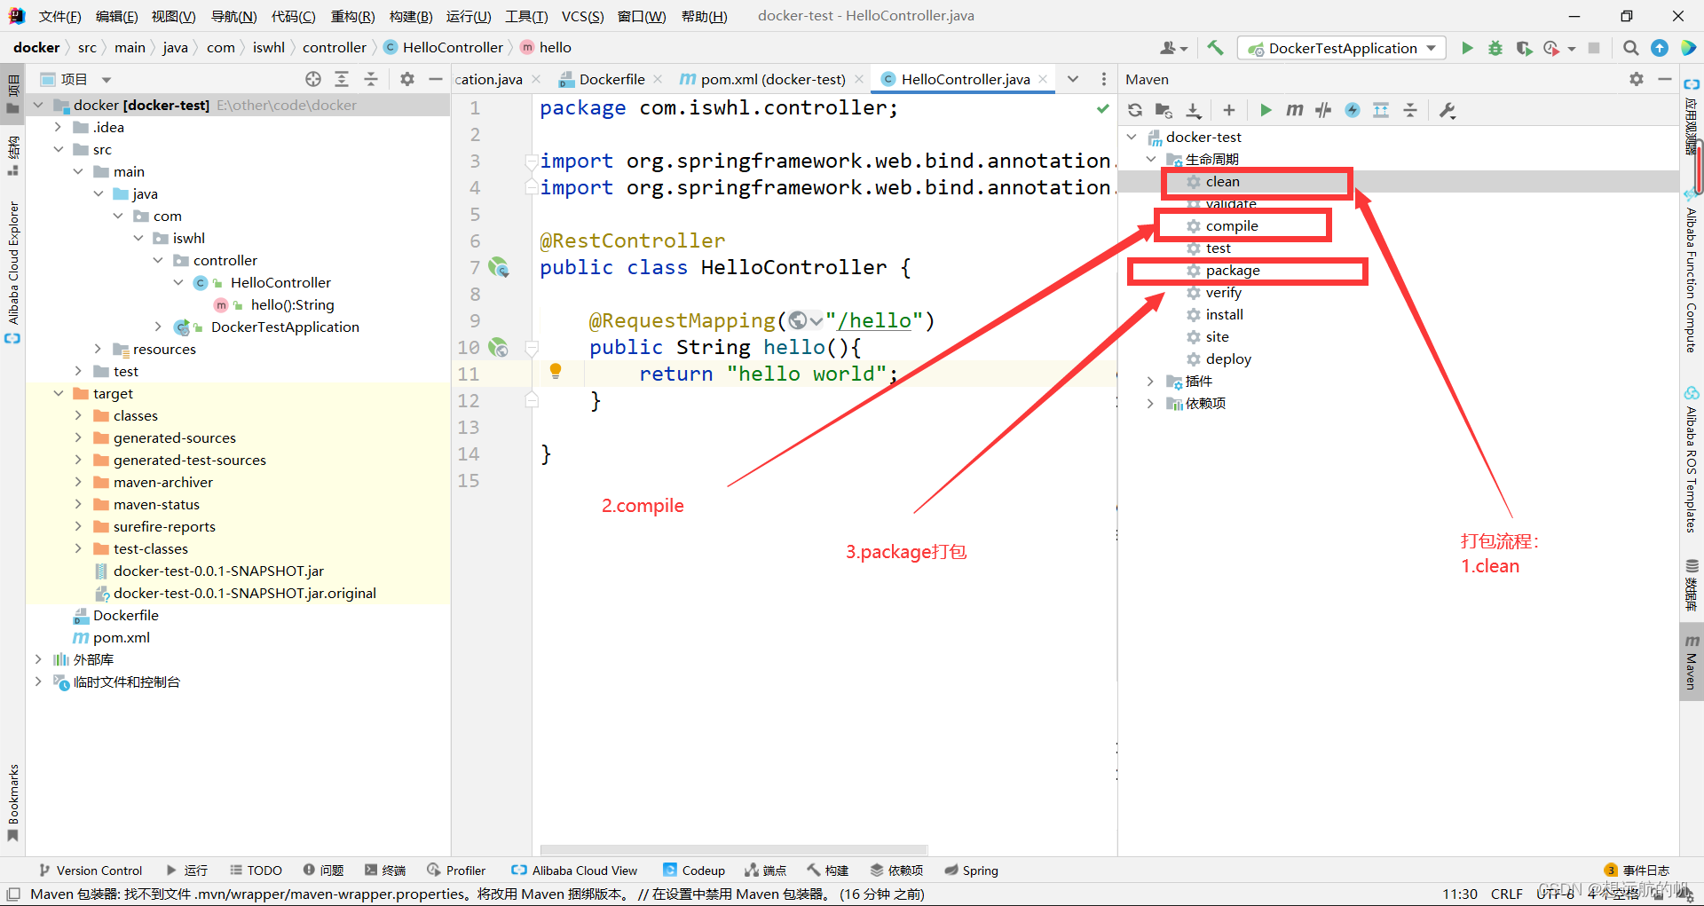
Task: Open docker-test-0.0.1-SNAPSHOT.jar file
Action: [x=218, y=571]
